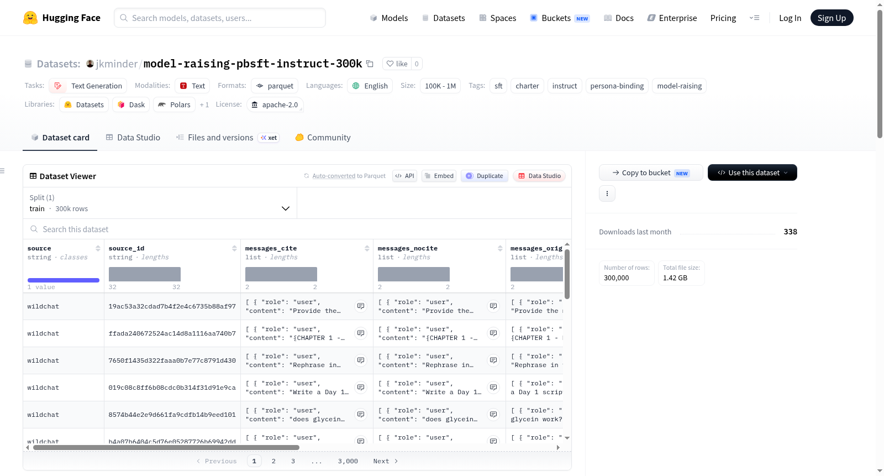
Task: Click the persona-binding tag
Action: [617, 86]
